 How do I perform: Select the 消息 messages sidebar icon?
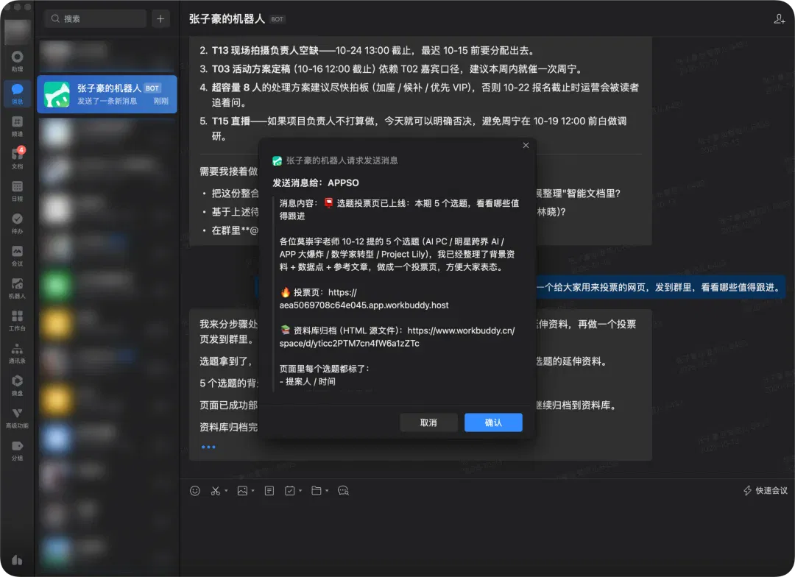pos(17,93)
